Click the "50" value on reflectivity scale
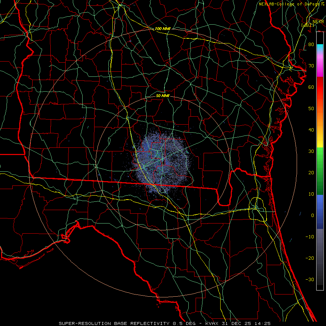This screenshot has height=326, width=326. coord(311,109)
